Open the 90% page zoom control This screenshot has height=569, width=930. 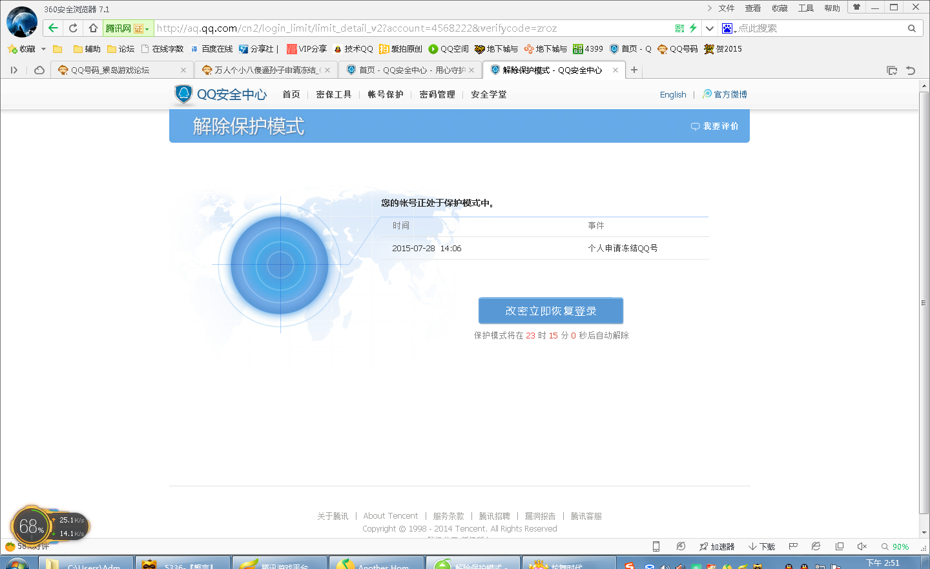tap(895, 546)
